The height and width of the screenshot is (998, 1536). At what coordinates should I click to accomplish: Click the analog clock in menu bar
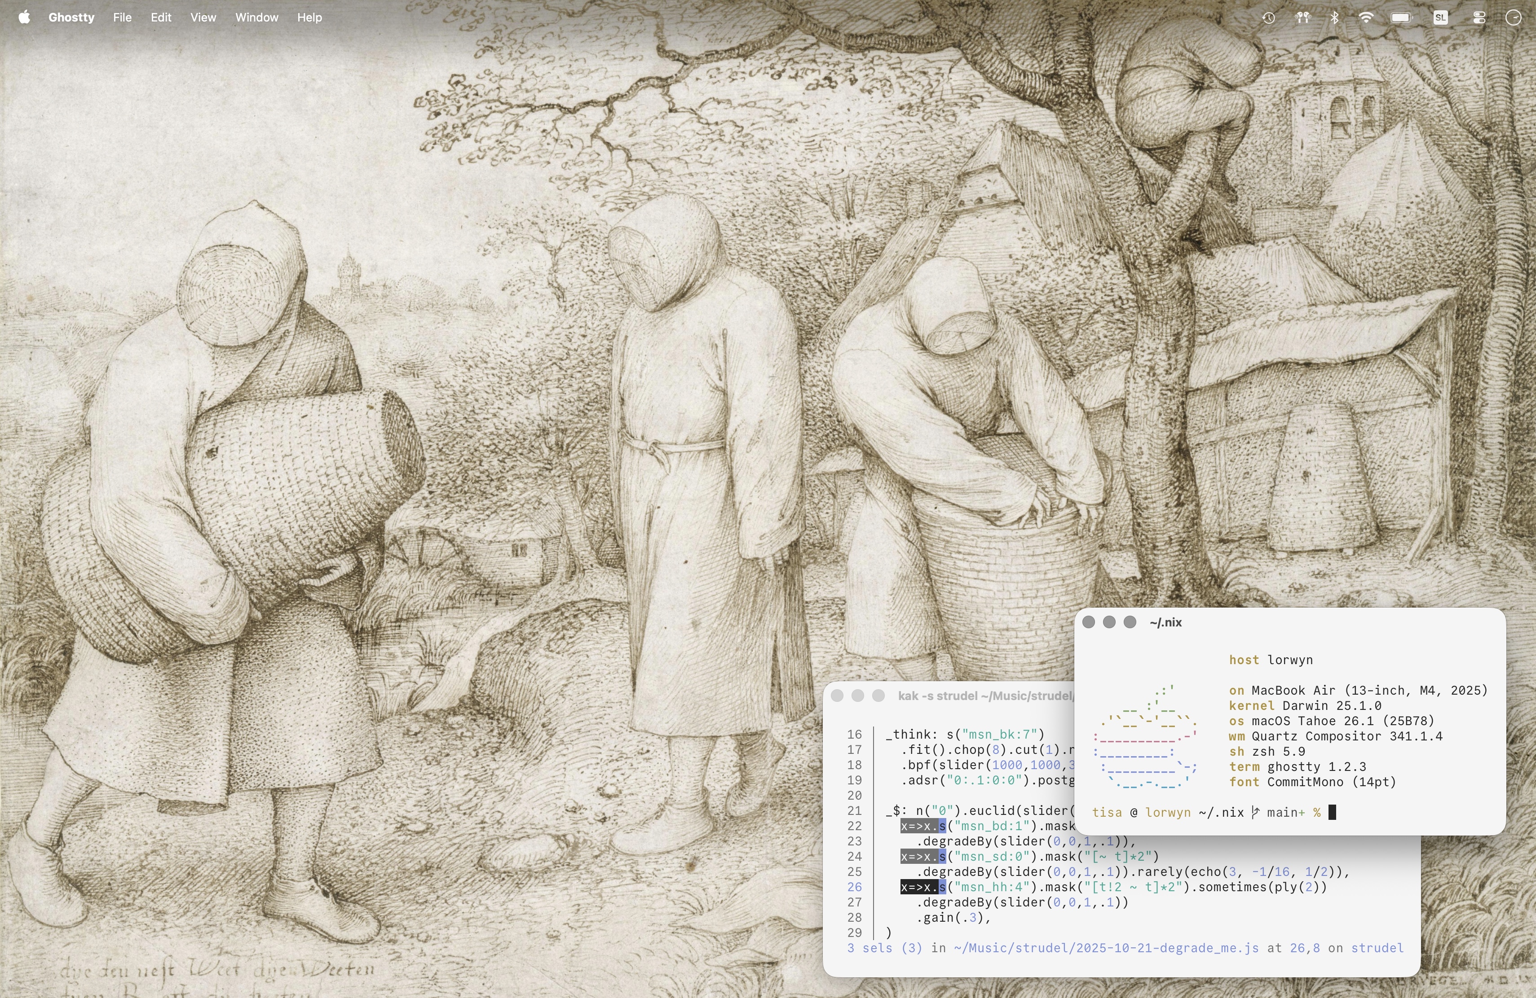click(1514, 18)
